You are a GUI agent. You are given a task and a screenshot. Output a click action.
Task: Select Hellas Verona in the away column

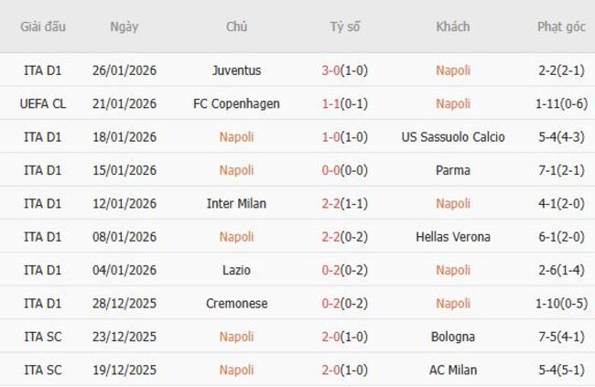coord(452,237)
